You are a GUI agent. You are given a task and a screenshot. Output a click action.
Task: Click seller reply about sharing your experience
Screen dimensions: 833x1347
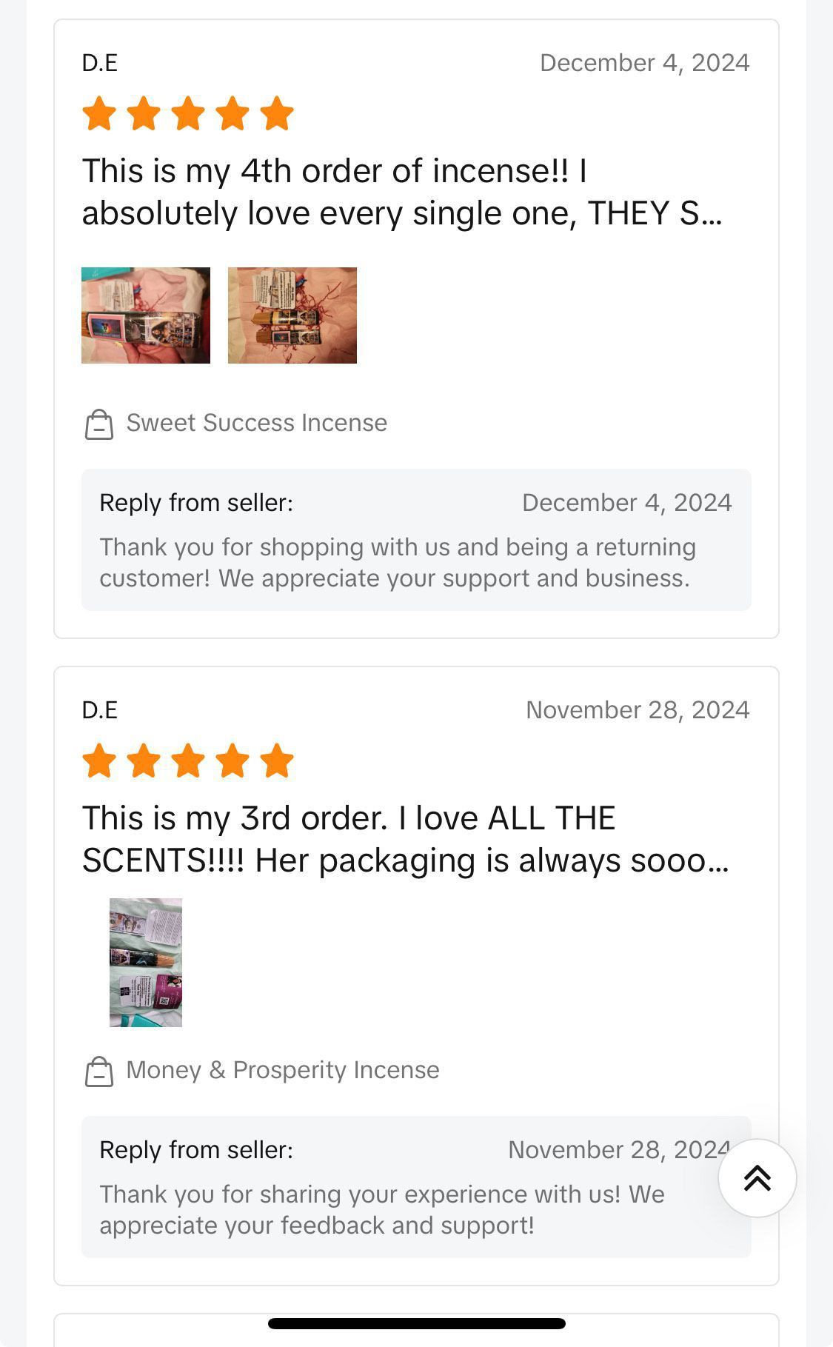382,1210
